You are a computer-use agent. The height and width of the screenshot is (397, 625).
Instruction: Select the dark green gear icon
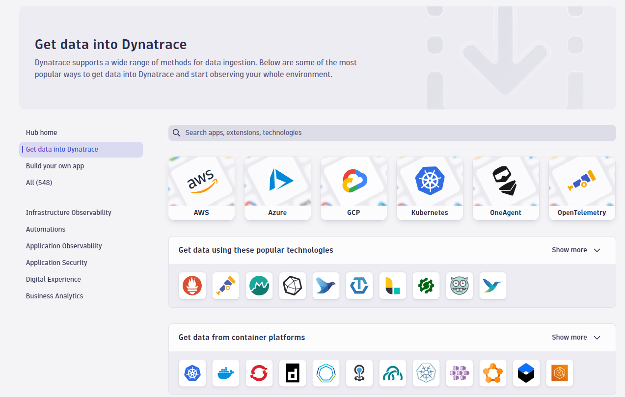426,286
